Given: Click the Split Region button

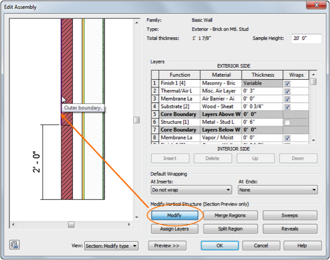Looking at the screenshot, I should [231, 229].
